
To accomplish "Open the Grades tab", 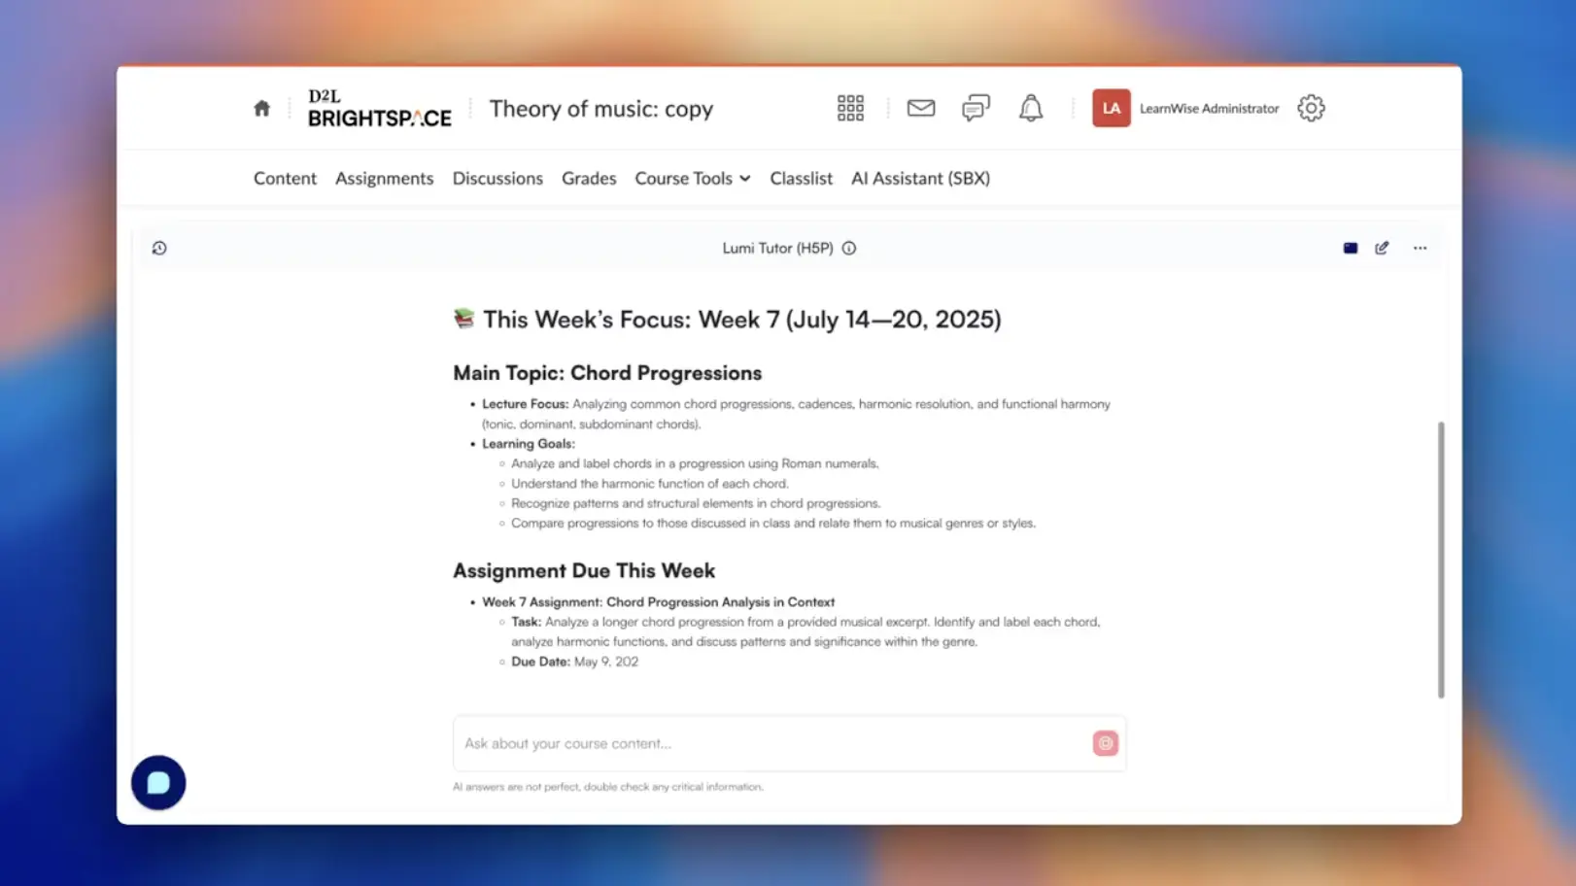I will (x=589, y=178).
